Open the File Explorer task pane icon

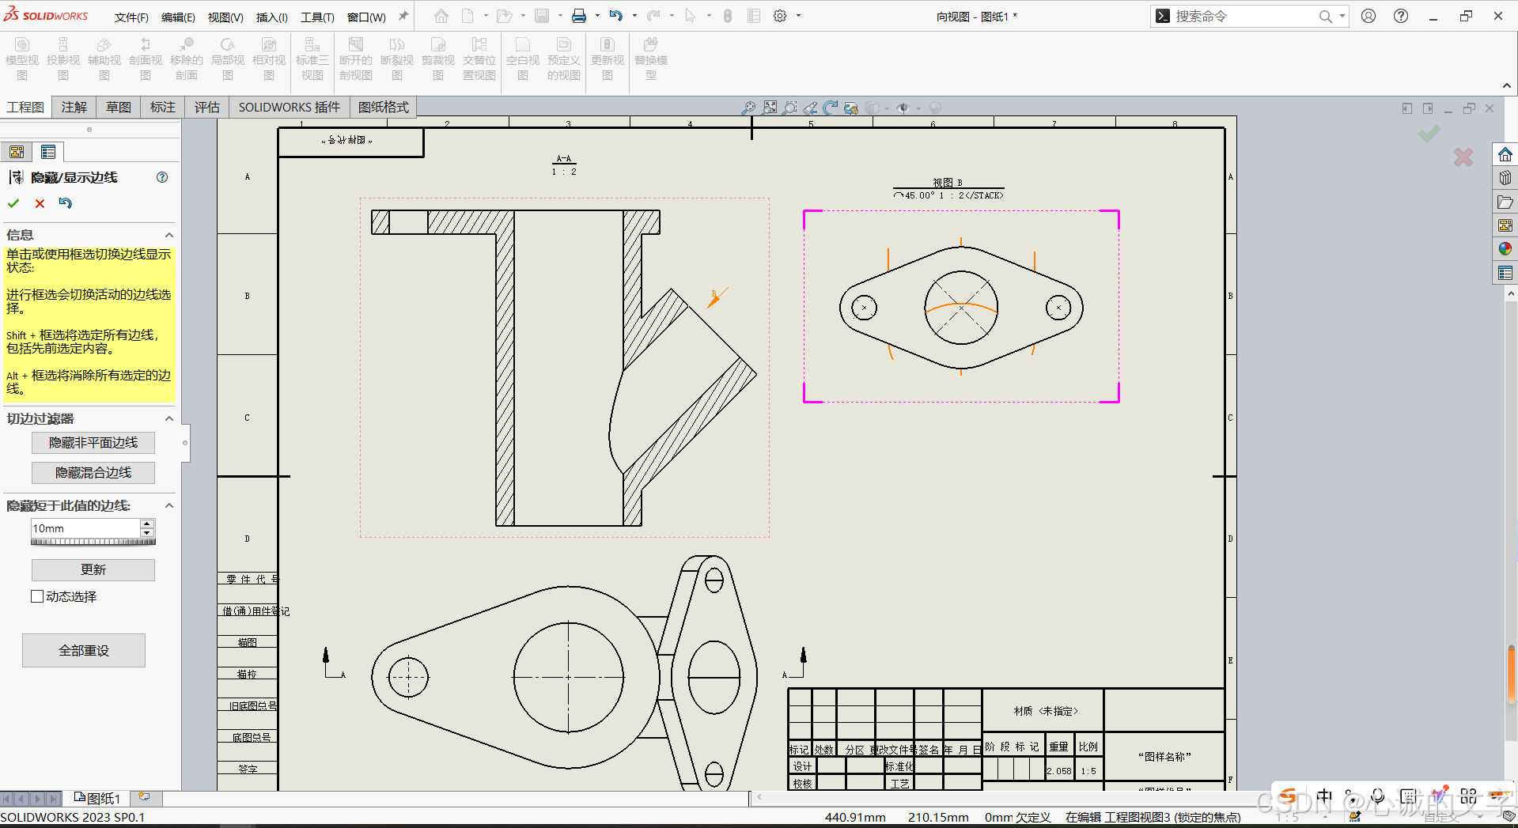(x=1505, y=202)
